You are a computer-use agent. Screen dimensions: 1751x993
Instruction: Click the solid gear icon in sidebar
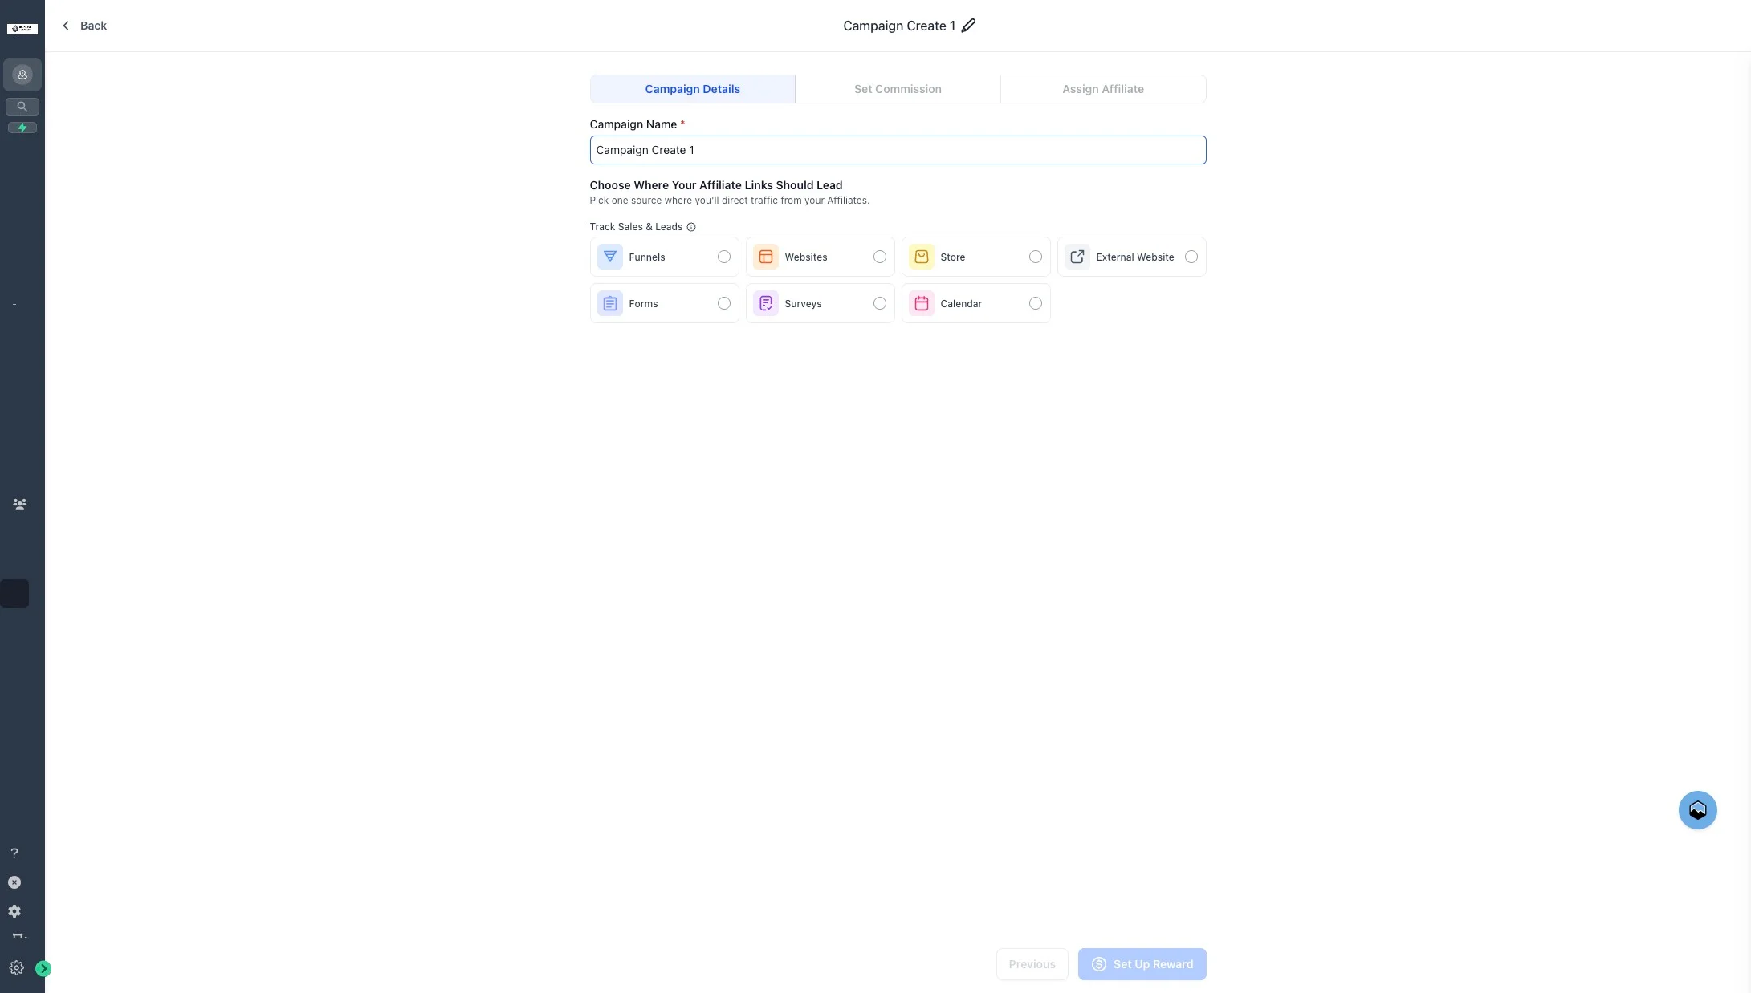(x=14, y=911)
